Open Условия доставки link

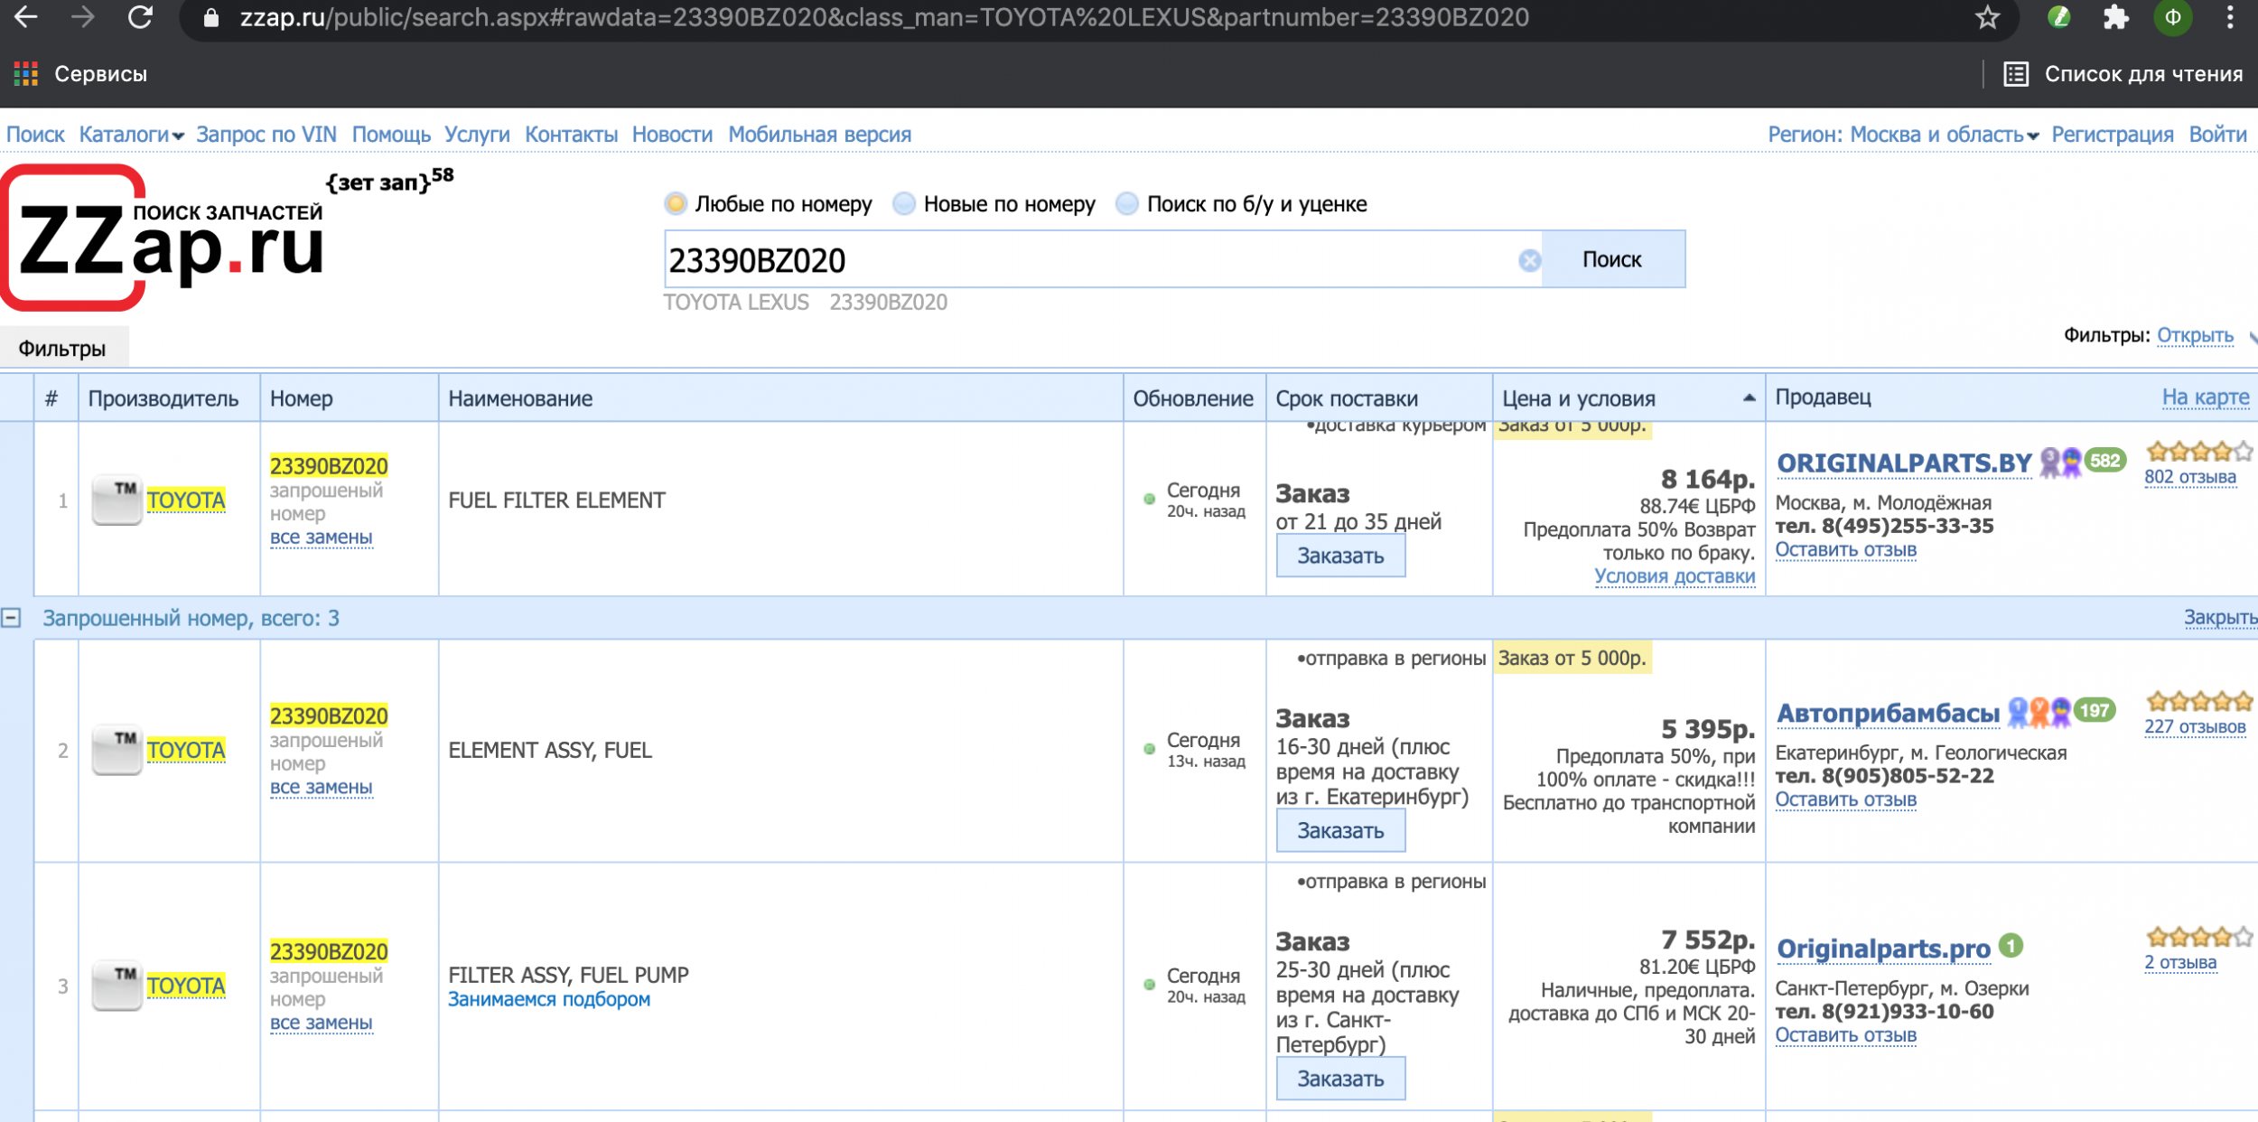click(1675, 576)
